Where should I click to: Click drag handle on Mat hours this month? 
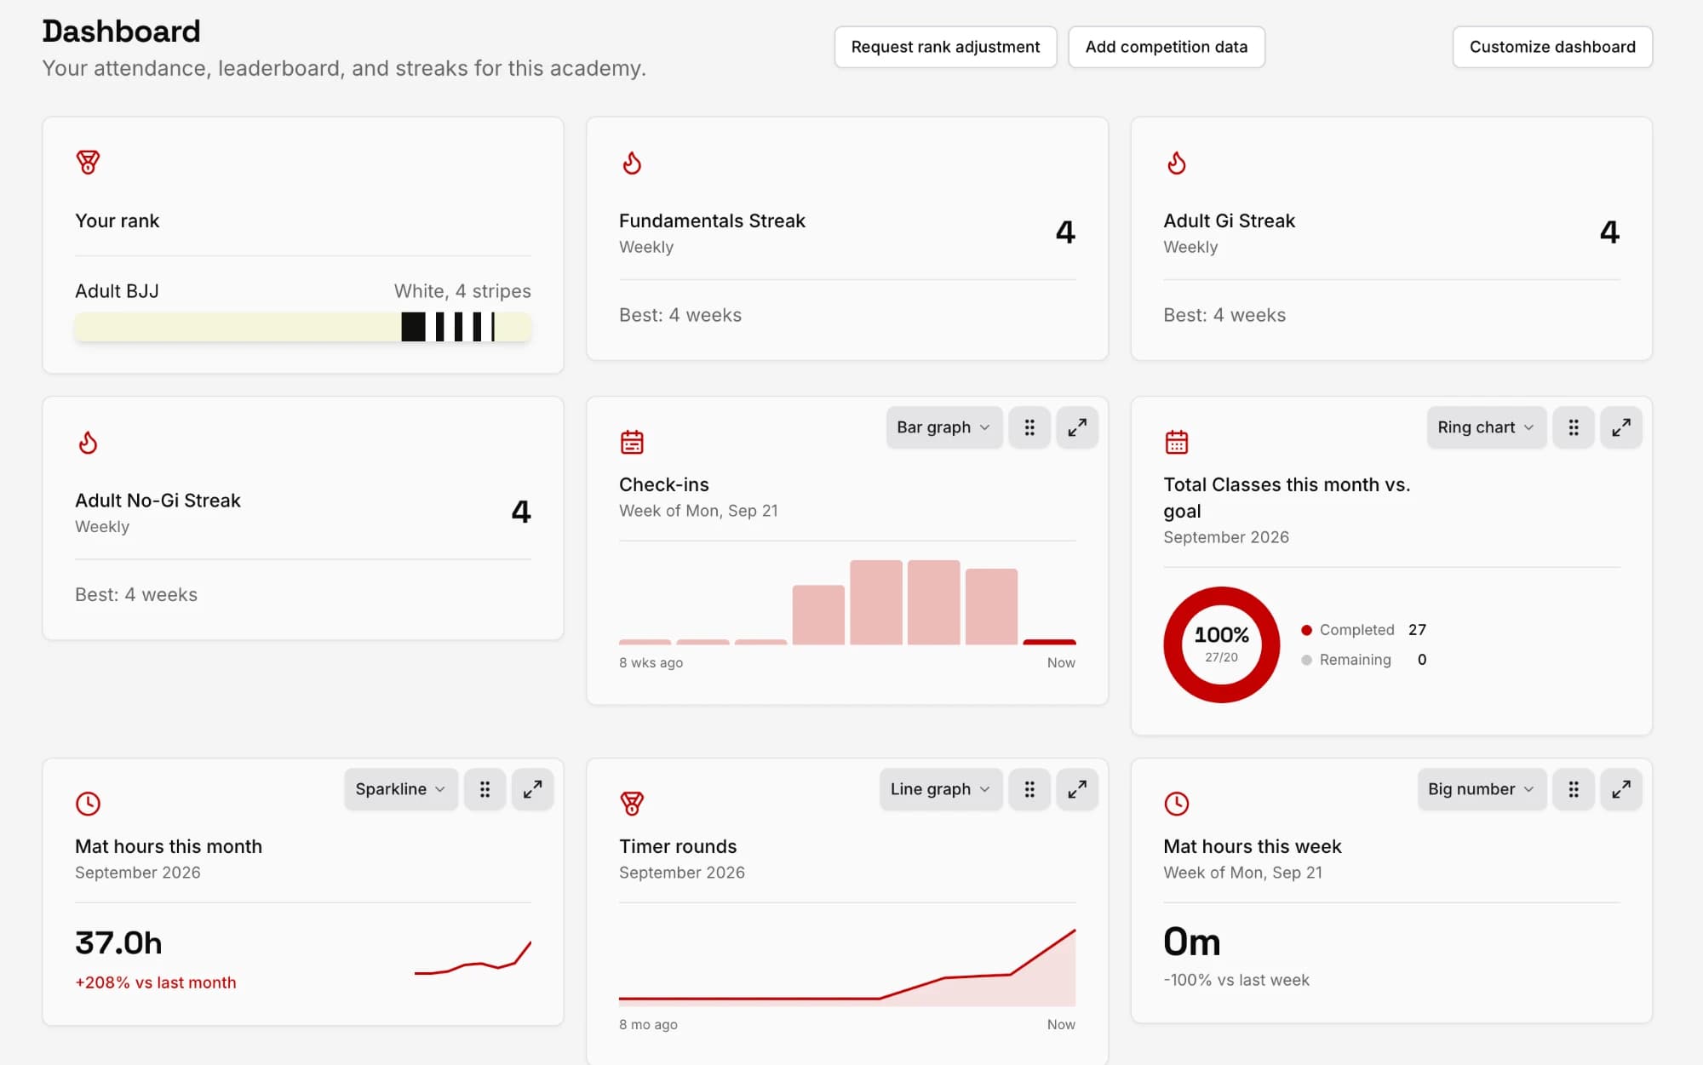coord(485,789)
